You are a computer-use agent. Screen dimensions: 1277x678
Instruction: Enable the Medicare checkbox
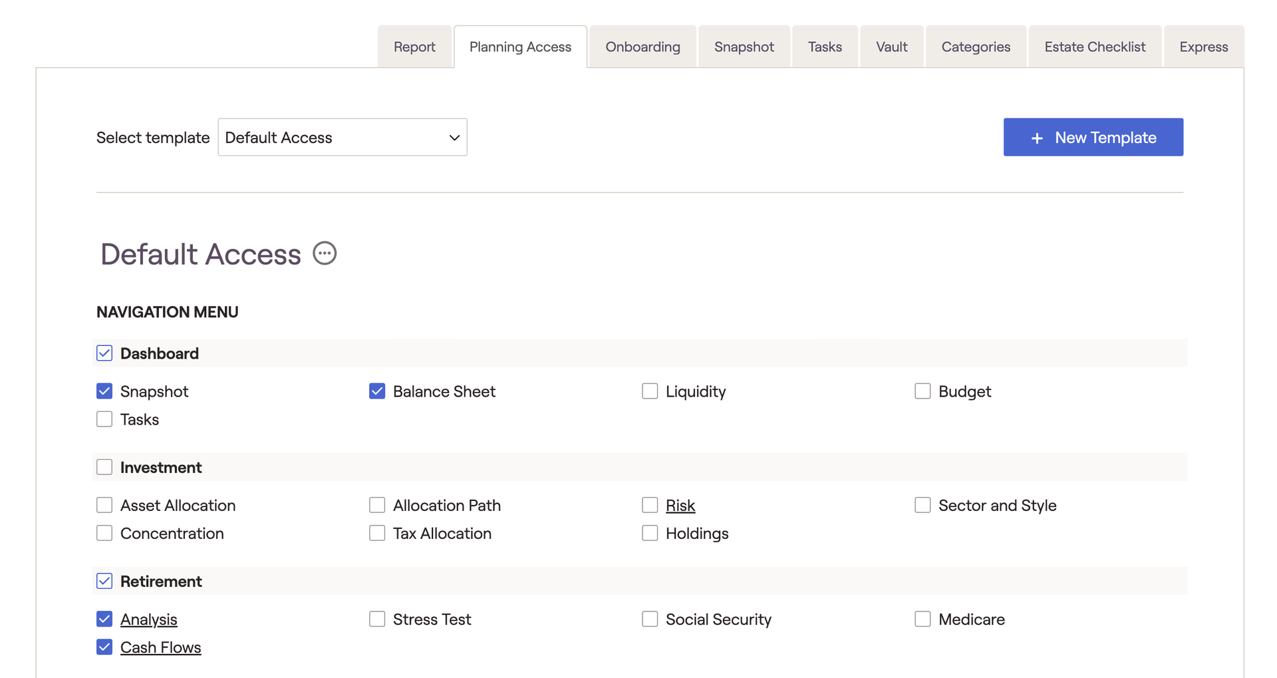(x=922, y=619)
